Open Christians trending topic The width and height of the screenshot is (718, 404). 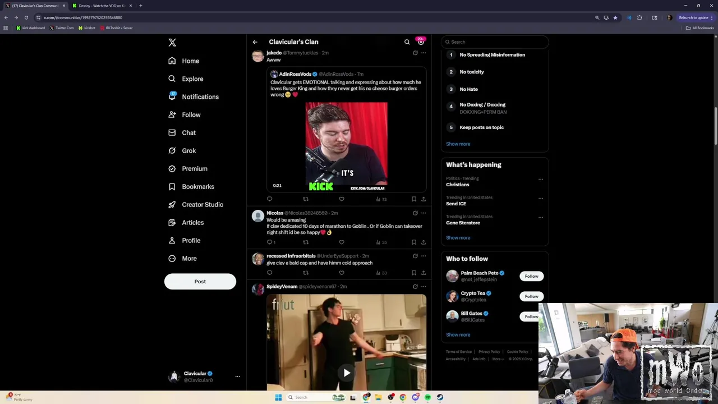458,185
